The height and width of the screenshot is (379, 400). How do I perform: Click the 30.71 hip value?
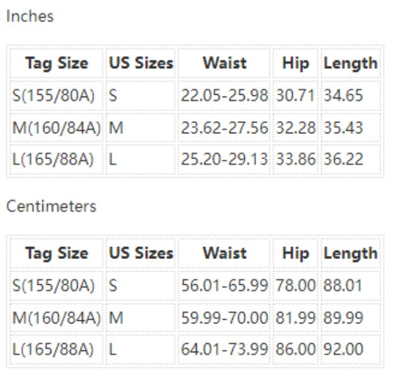[x=295, y=96]
